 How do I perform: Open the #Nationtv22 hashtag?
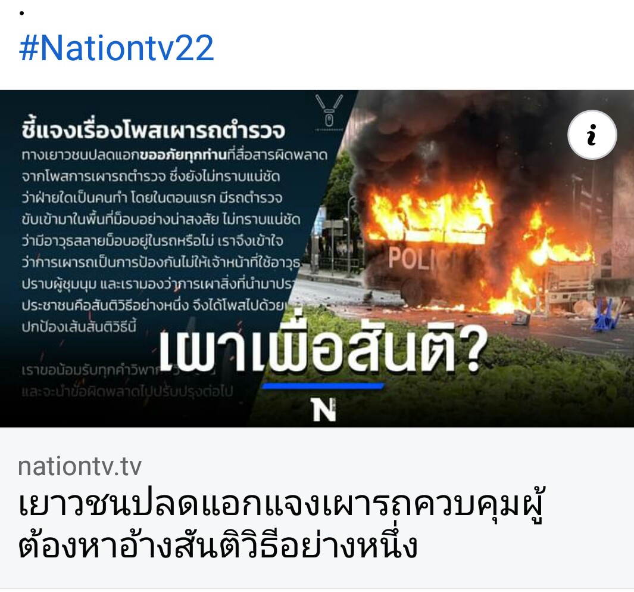pyautogui.click(x=117, y=48)
